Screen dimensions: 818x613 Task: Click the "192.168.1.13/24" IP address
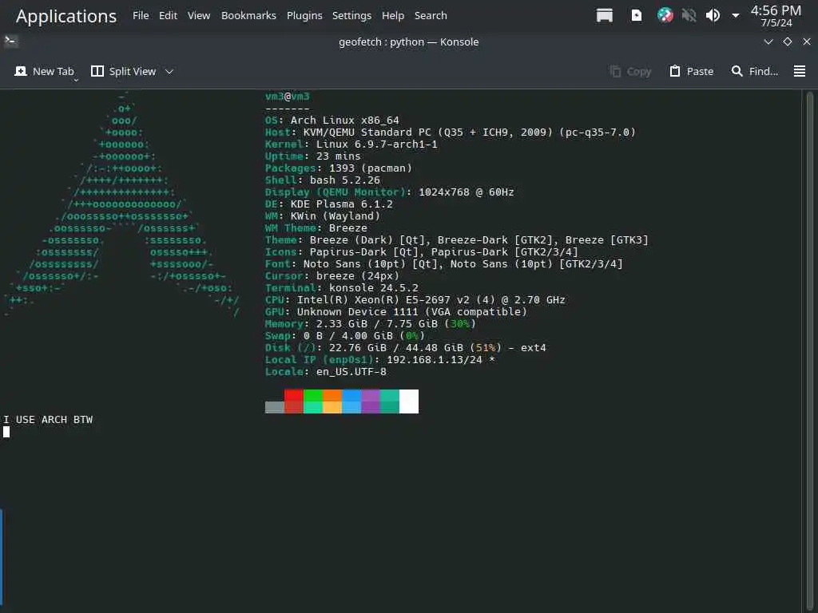pos(435,360)
